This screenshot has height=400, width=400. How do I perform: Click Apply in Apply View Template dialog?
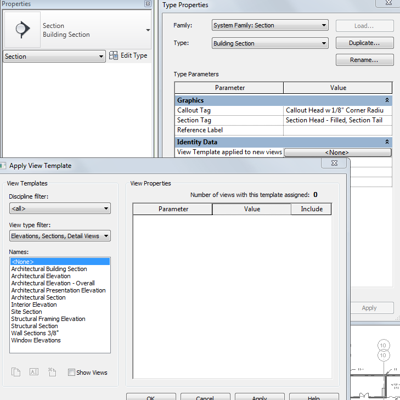(x=260, y=397)
